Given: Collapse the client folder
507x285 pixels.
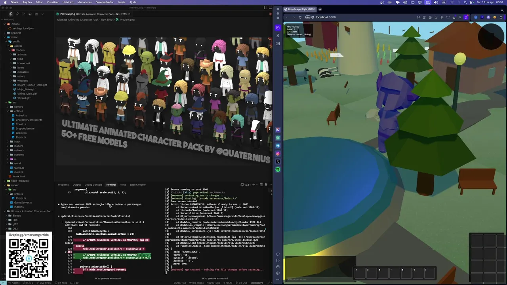Looking at the screenshot, I should pos(14,37).
